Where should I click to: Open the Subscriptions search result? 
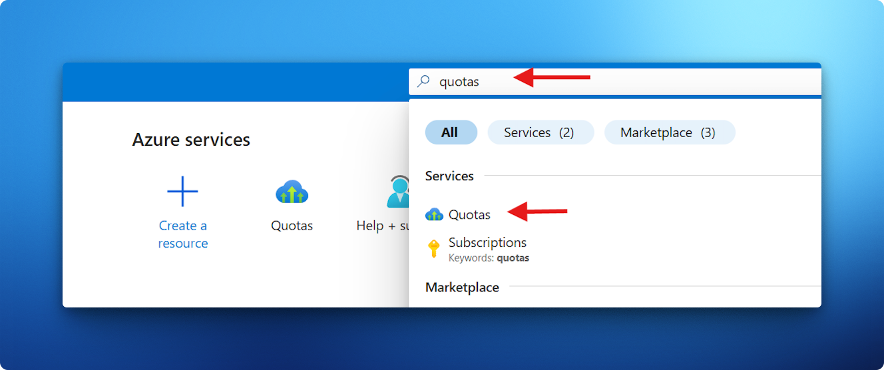pos(487,243)
